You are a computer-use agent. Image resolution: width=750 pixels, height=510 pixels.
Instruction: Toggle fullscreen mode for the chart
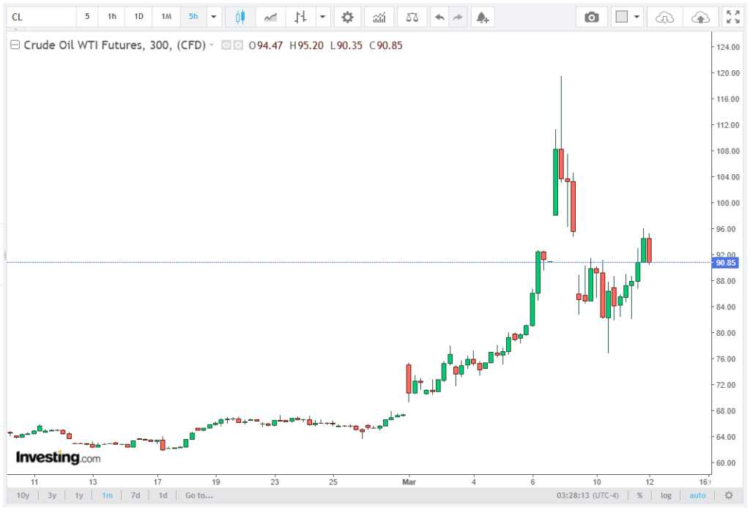pyautogui.click(x=732, y=16)
